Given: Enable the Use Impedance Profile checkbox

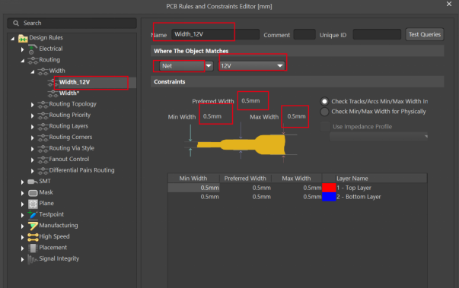Looking at the screenshot, I should pyautogui.click(x=325, y=126).
